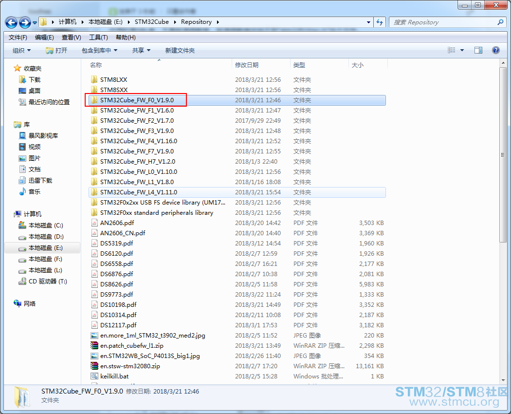Click the DS5319.pdf file icon
Image resolution: width=511 pixels, height=414 pixels.
click(94, 244)
